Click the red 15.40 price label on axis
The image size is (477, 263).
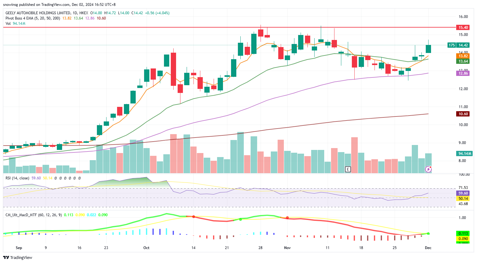pyautogui.click(x=463, y=28)
